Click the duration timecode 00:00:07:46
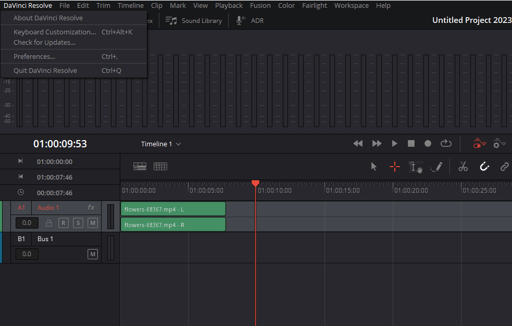The height and width of the screenshot is (326, 512). tap(55, 193)
